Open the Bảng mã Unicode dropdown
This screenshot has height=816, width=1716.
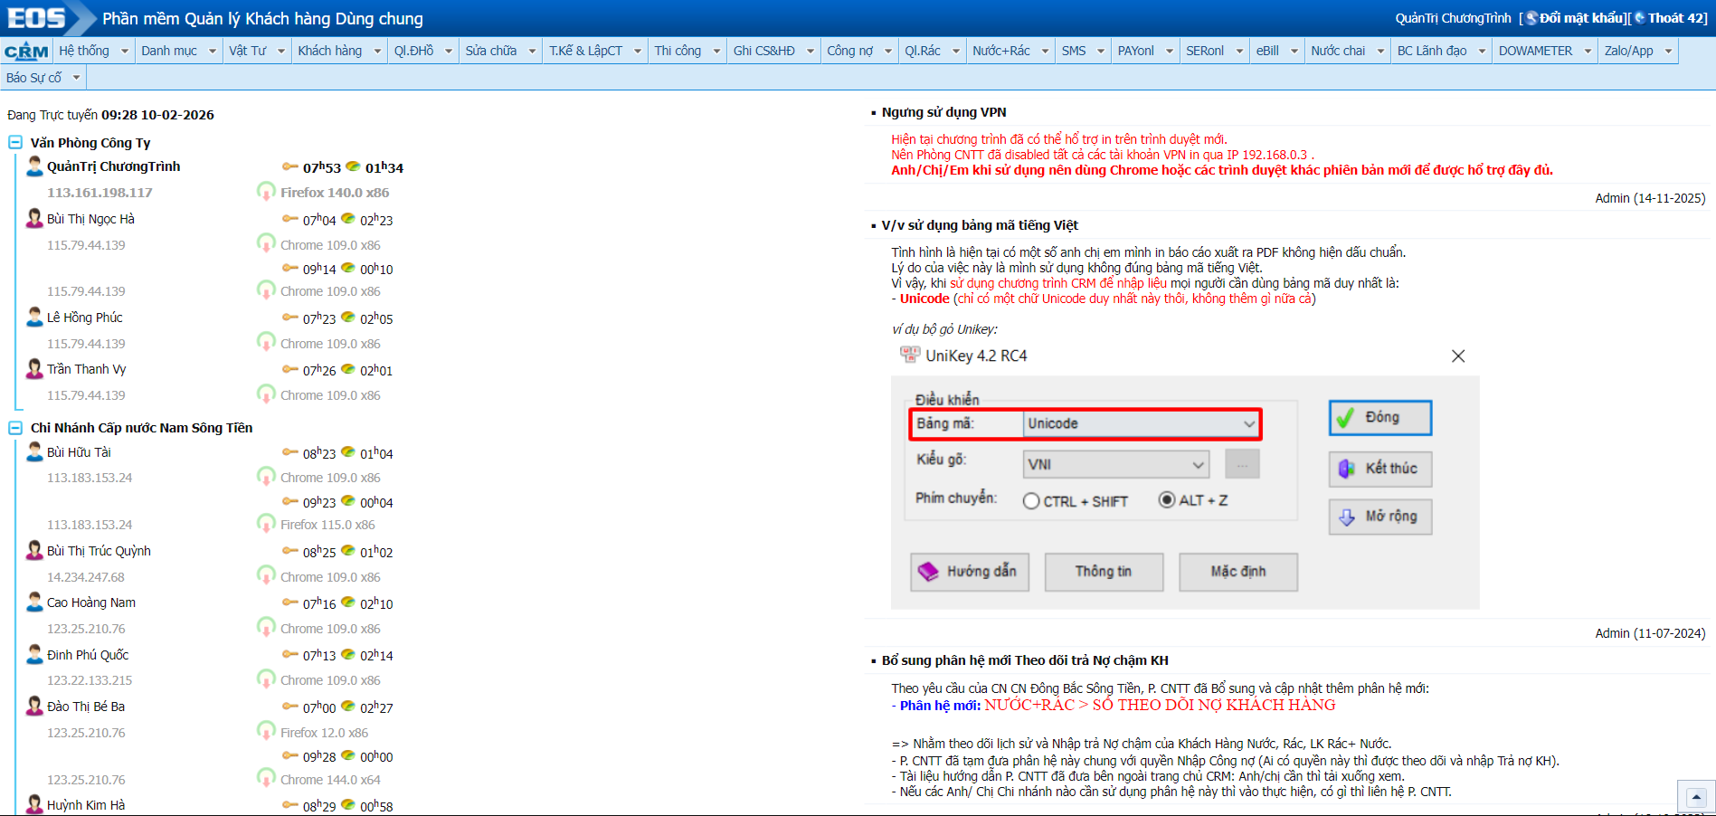(1141, 423)
